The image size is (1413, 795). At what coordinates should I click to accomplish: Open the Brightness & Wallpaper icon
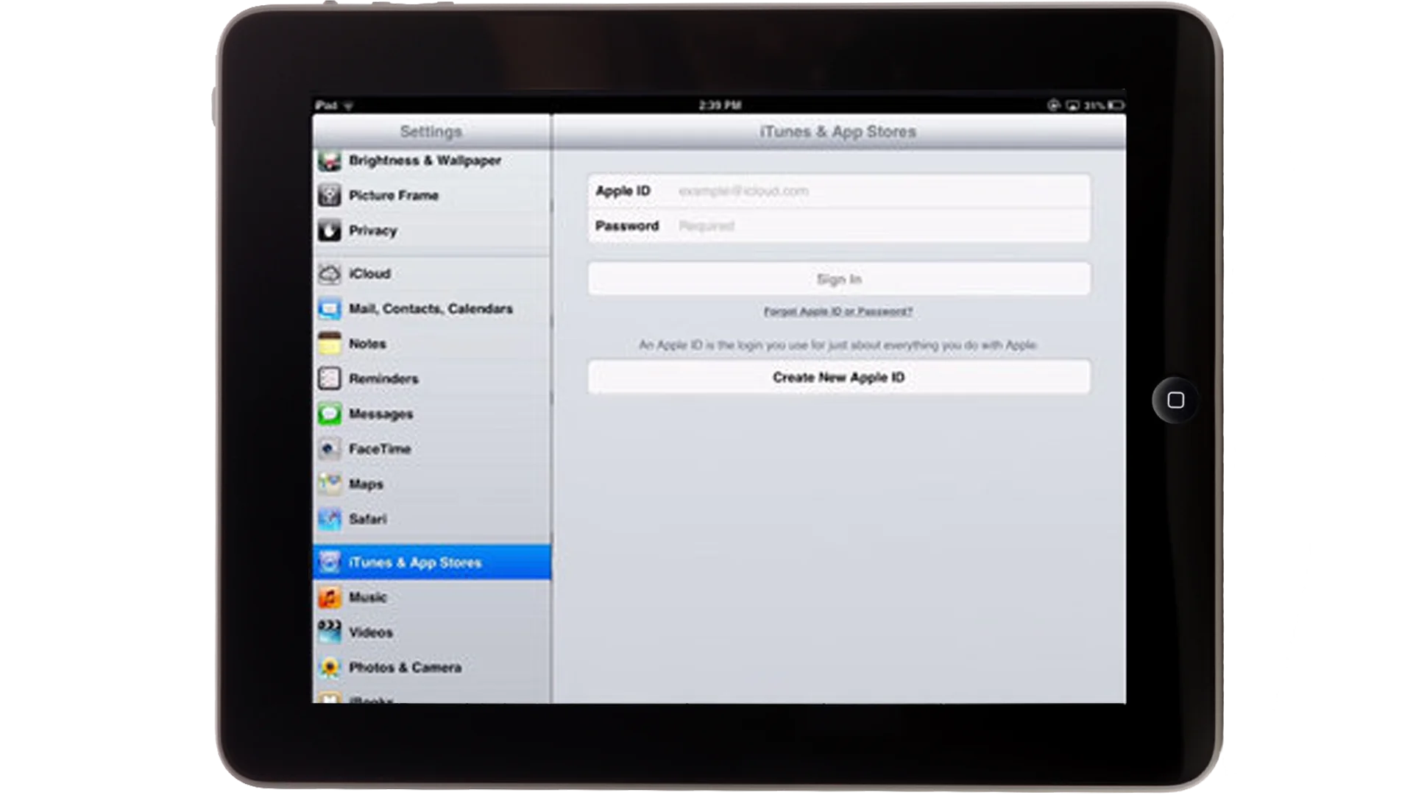(330, 160)
